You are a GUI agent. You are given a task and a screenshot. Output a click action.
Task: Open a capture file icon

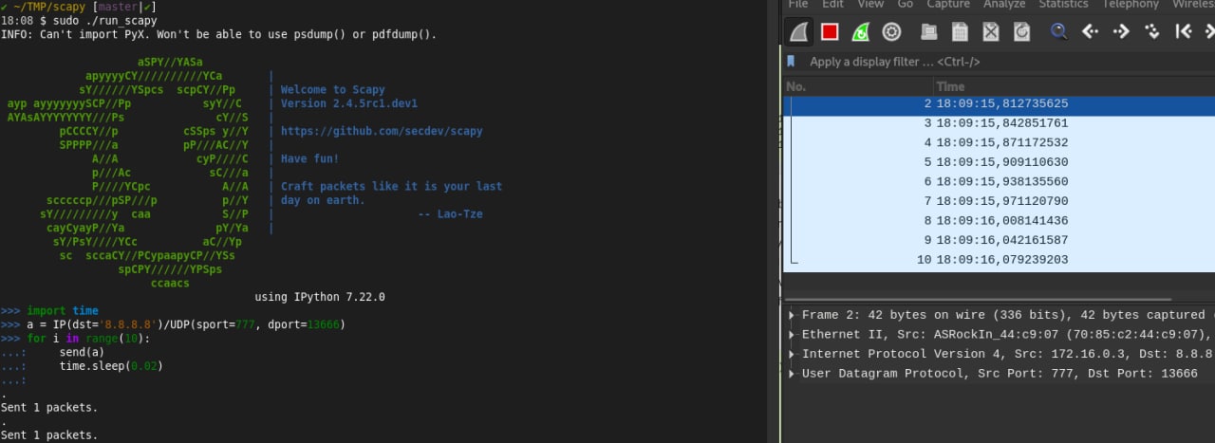pyautogui.click(x=929, y=31)
